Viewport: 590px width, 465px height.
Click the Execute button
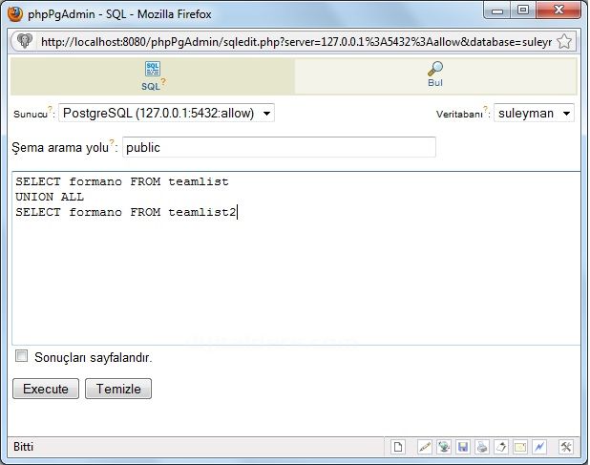coord(46,389)
